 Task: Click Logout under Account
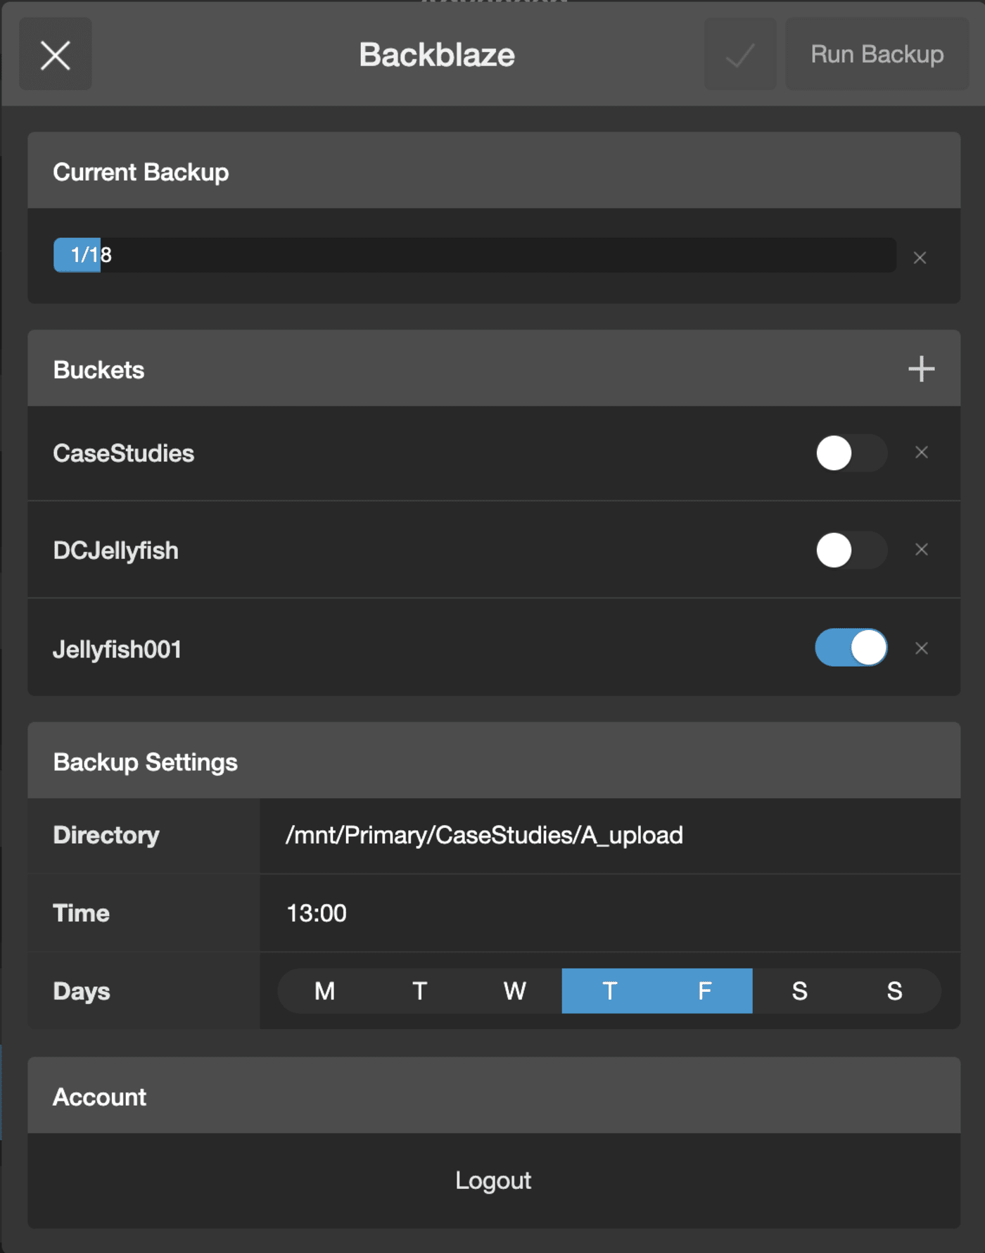point(493,1180)
